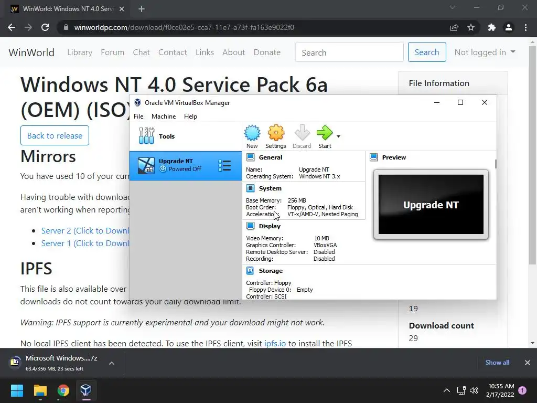
Task: Open the Chrome profile icon
Action: (509, 27)
